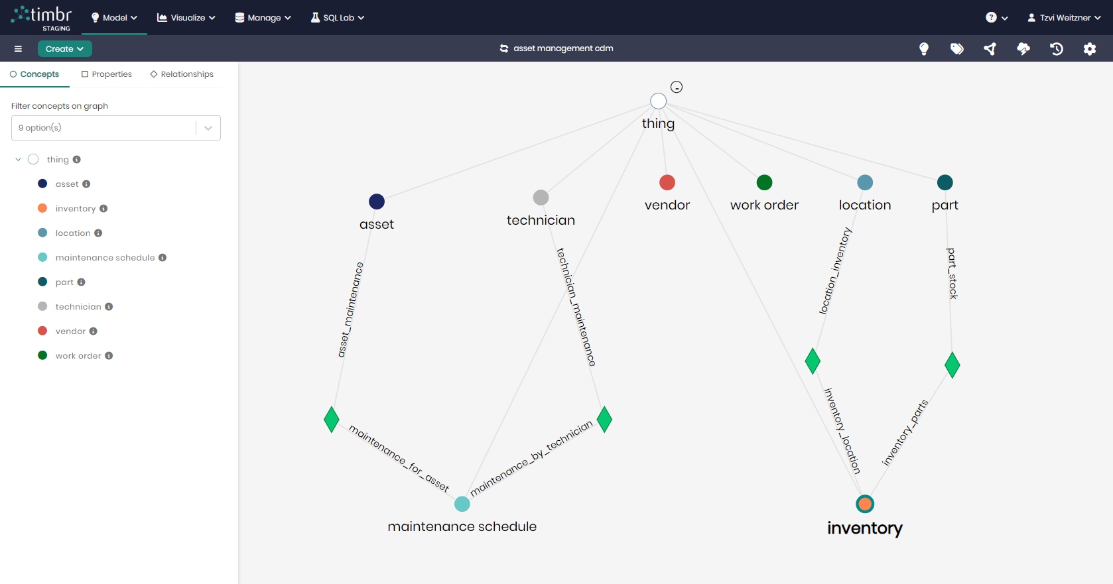The height and width of the screenshot is (584, 1113).
Task: Click the inventory_parts edge label
Action: click(905, 432)
